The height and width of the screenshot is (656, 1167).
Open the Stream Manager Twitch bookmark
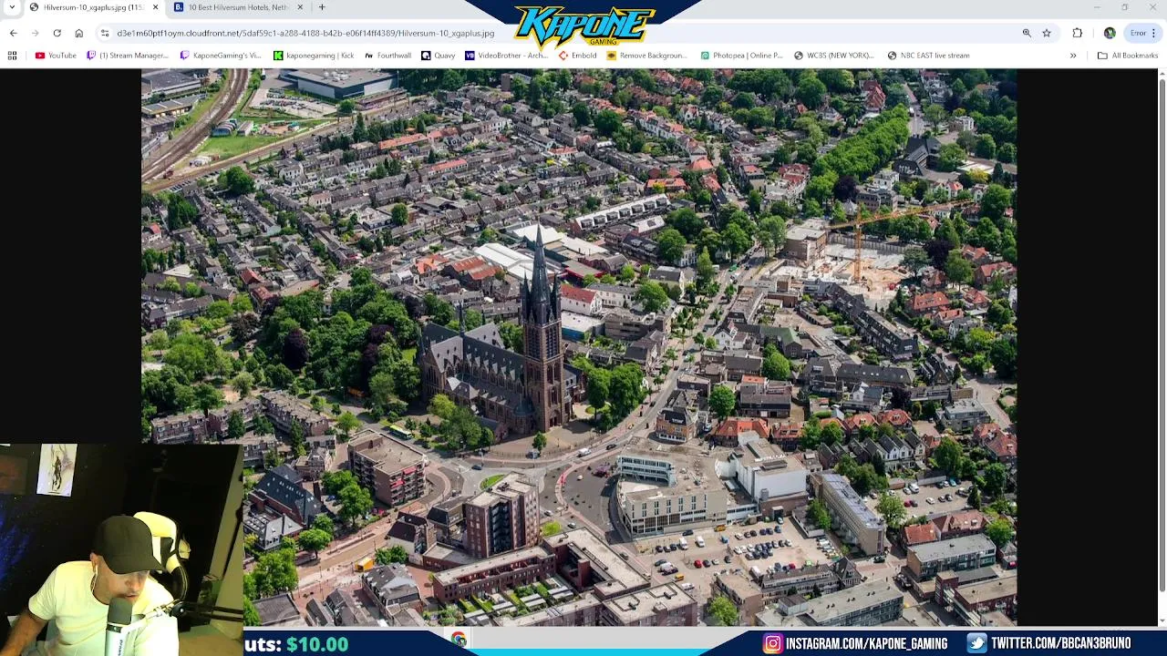(128, 56)
